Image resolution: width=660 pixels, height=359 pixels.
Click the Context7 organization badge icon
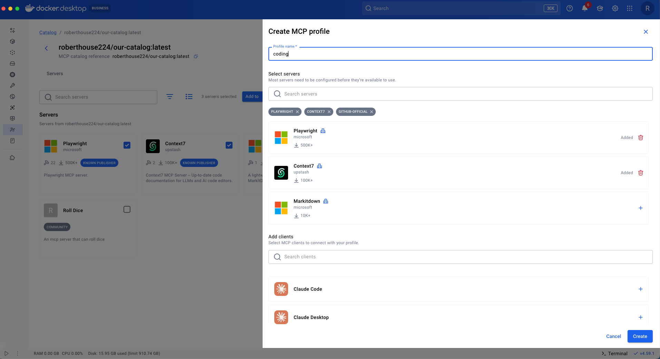coord(319,166)
